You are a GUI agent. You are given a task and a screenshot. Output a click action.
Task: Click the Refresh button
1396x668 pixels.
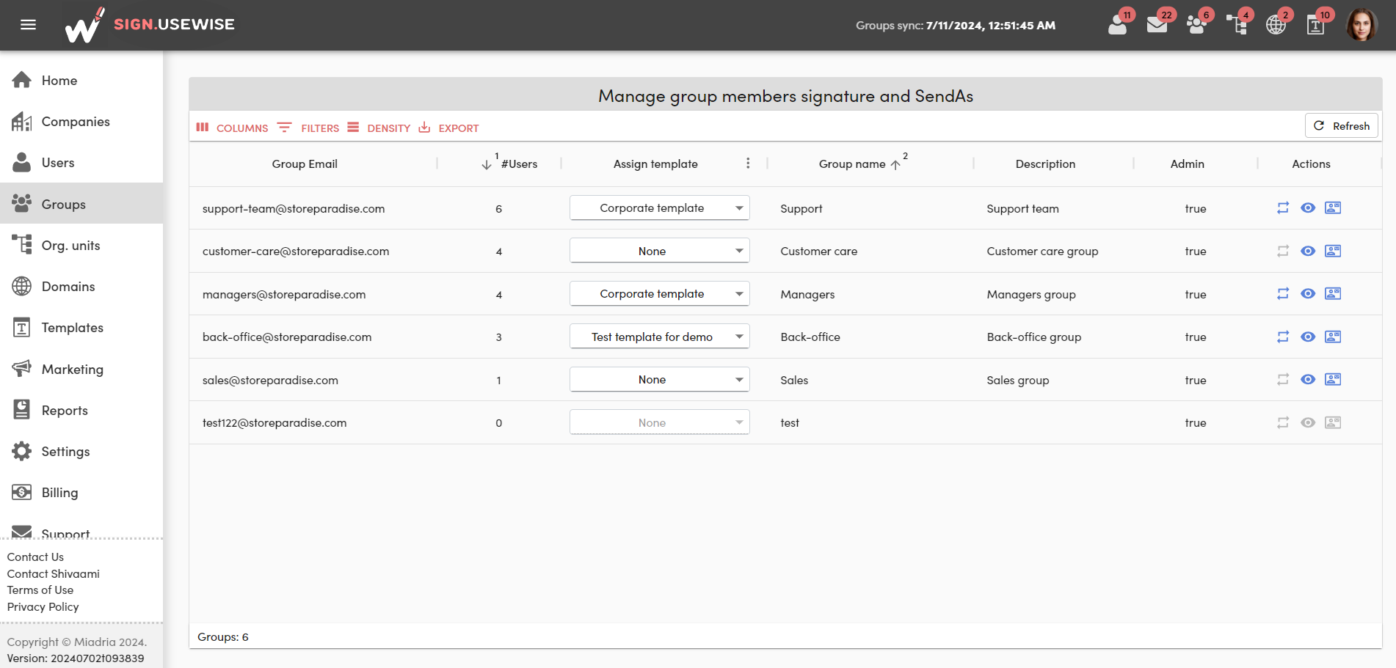1341,125
